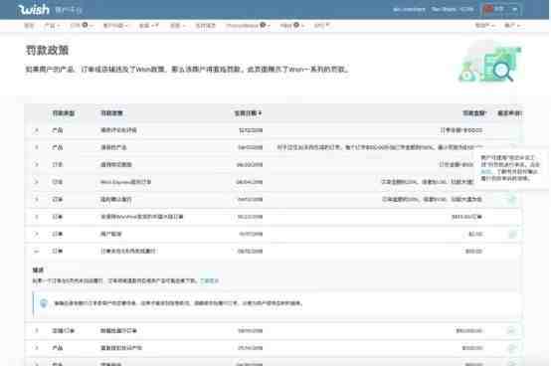
Task: Click green dispute icon on seventh row
Action: click(512, 234)
